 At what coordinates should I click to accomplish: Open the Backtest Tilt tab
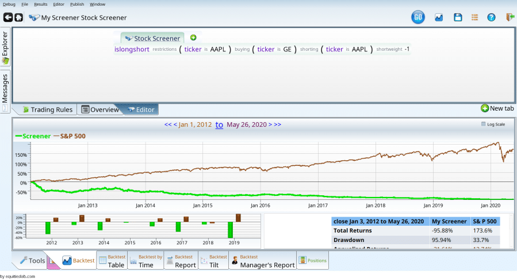(x=214, y=261)
